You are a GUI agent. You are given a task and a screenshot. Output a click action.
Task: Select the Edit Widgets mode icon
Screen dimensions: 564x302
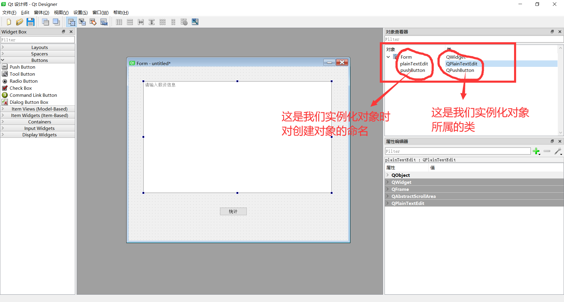[71, 22]
